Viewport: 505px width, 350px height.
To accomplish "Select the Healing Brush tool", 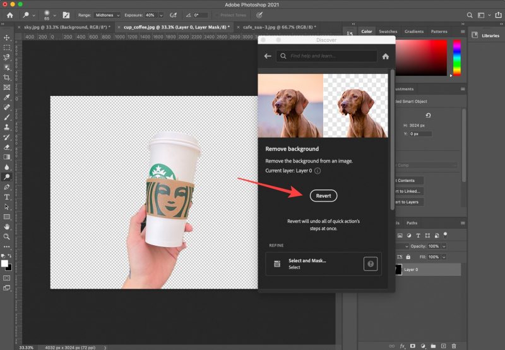I will point(6,107).
